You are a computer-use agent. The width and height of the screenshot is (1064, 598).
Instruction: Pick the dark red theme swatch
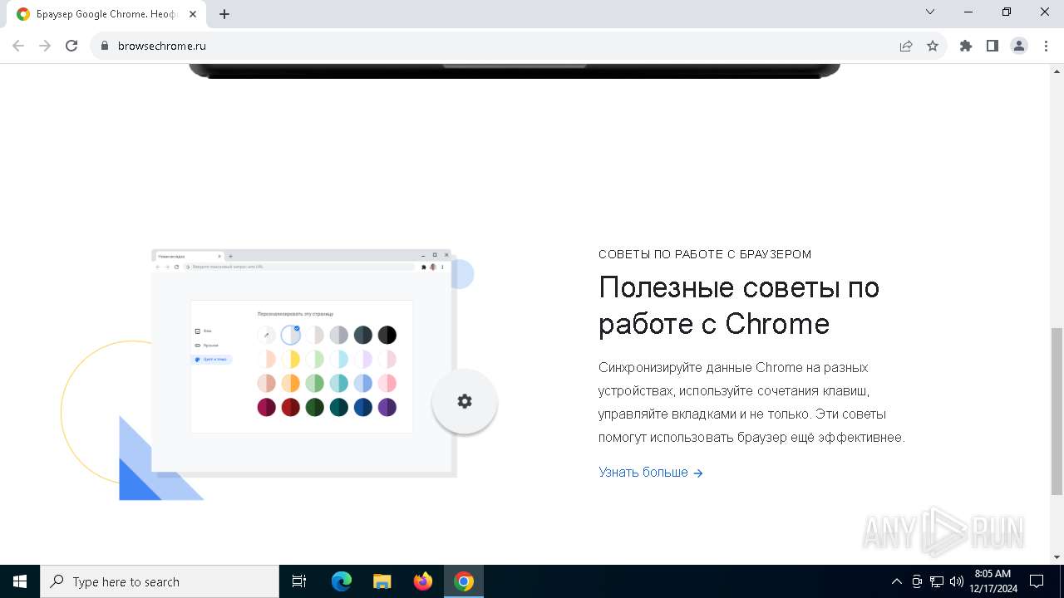(x=290, y=407)
